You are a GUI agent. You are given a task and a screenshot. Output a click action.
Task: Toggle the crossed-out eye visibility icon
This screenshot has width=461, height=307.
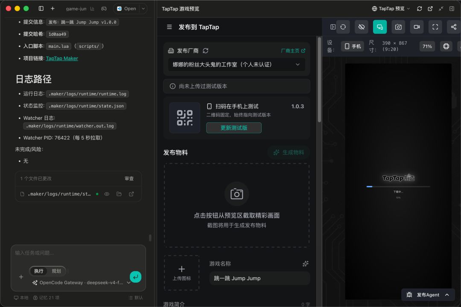[362, 27]
